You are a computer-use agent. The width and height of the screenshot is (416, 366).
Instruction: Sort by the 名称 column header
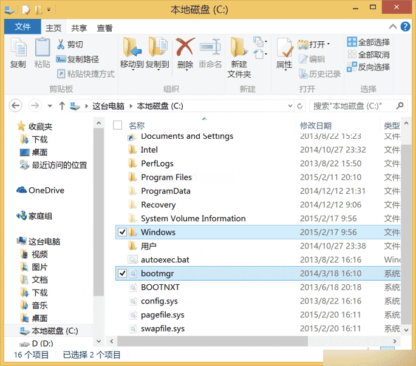pyautogui.click(x=137, y=125)
